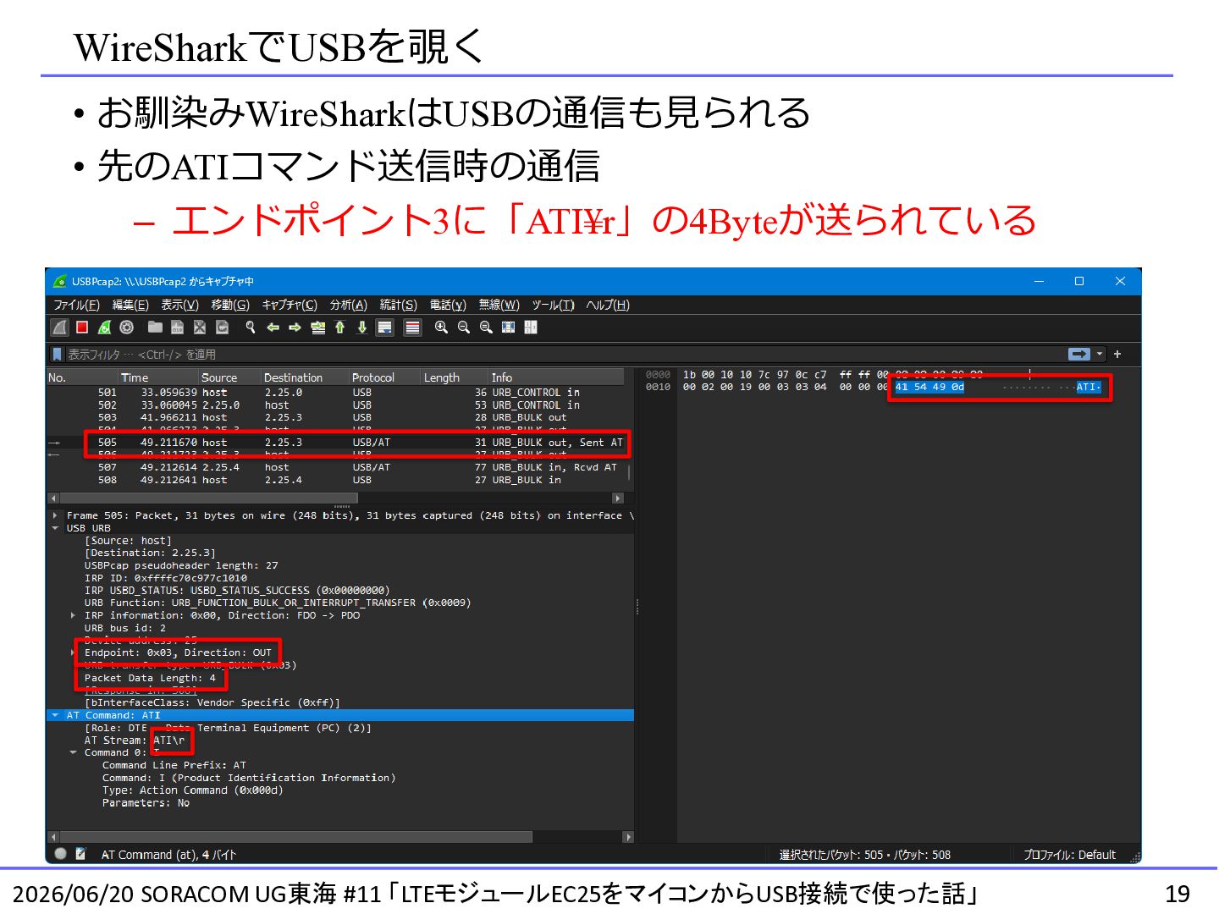
Task: Open the ヘルプ(H) menu
Action: point(608,306)
